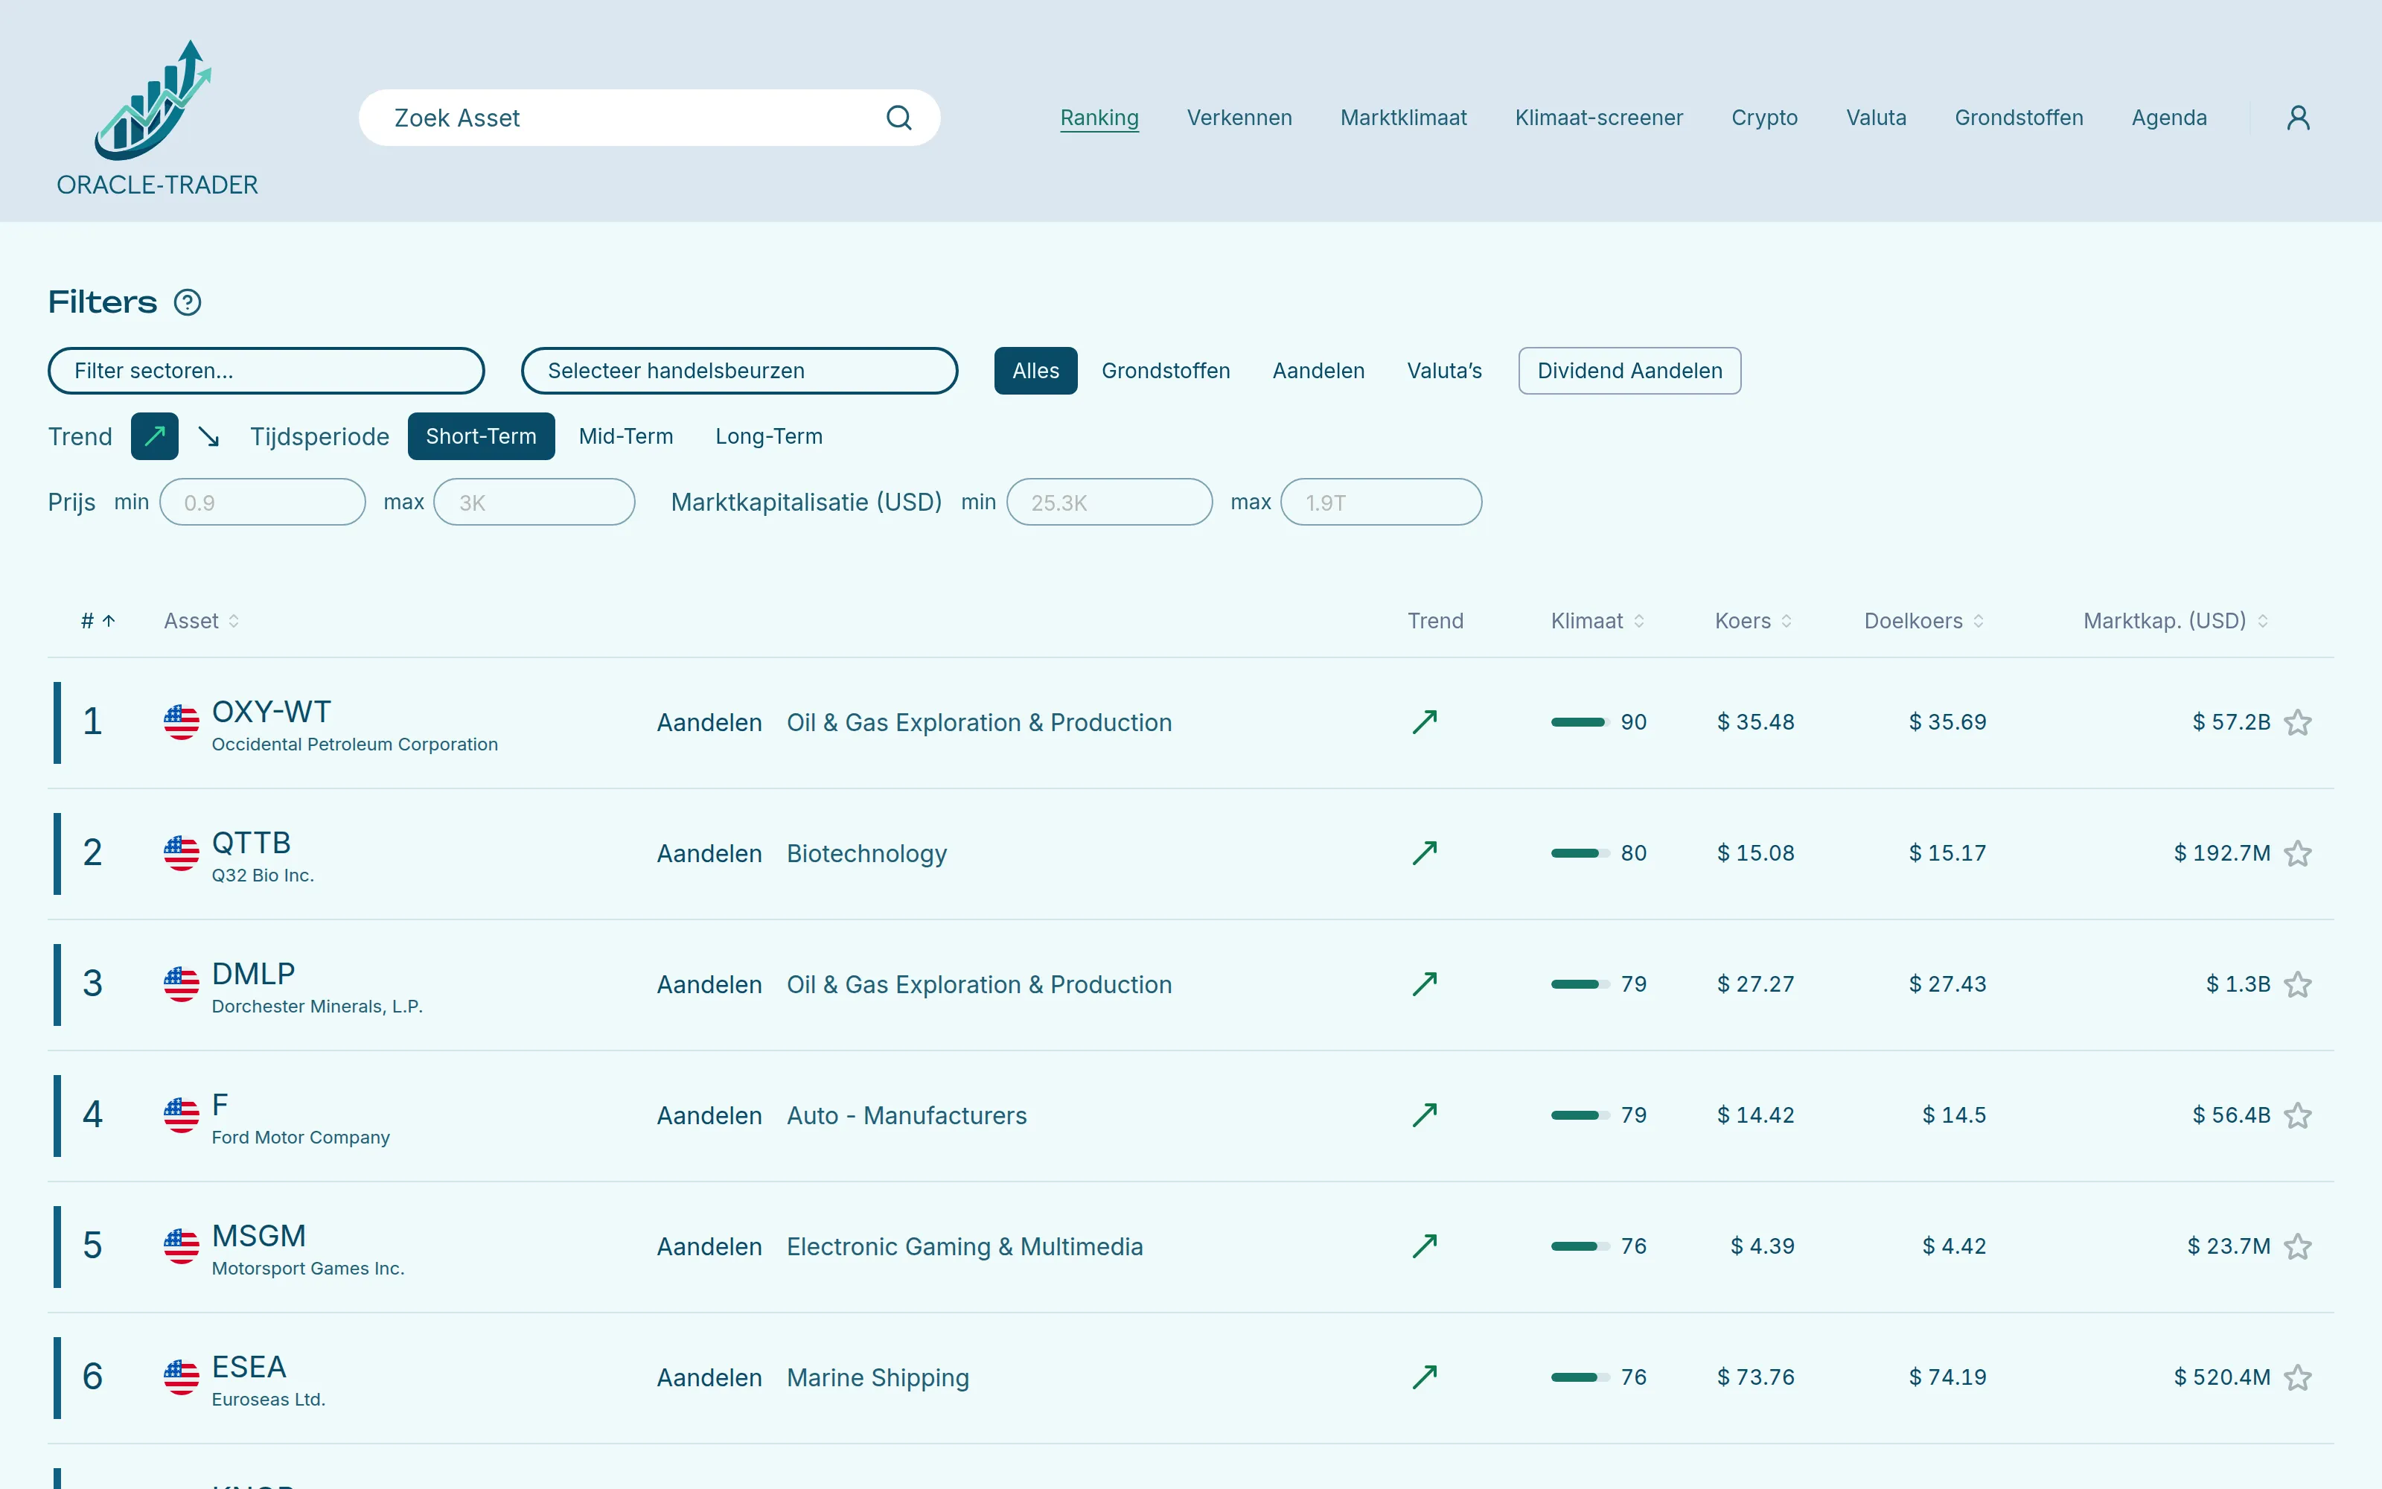Favorite DMLP using the star icon
Screen dimensions: 2382x1489
click(x=2297, y=985)
